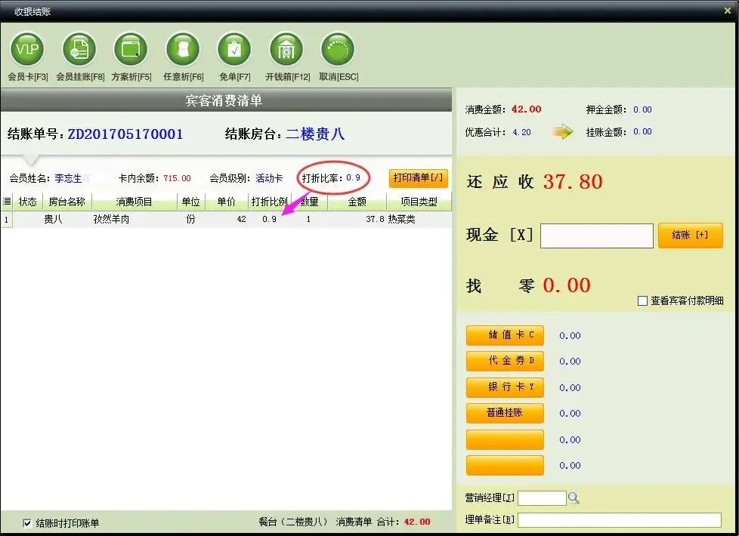This screenshot has height=536, width=739.
Task: Click the 打折比例 column header
Action: pos(270,202)
